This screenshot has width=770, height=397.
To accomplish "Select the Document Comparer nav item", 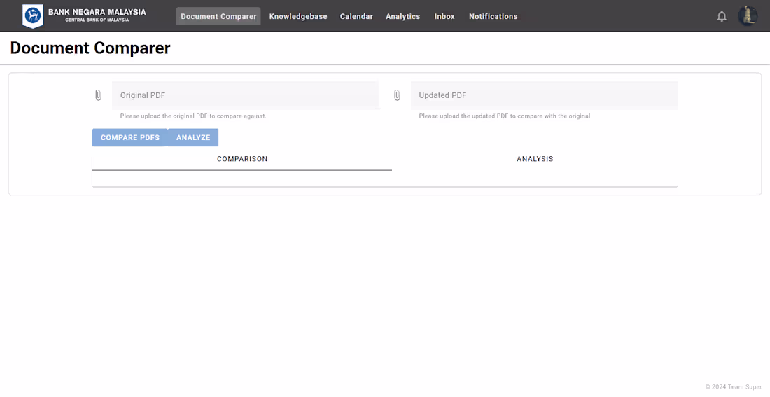I will [x=218, y=16].
